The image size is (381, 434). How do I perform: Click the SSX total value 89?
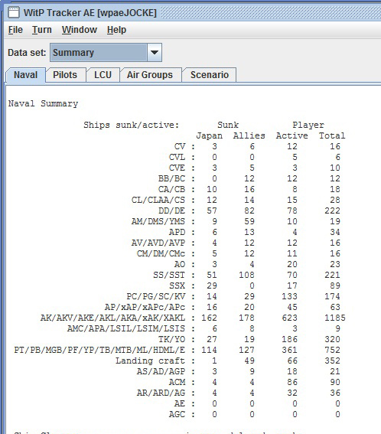coord(335,286)
